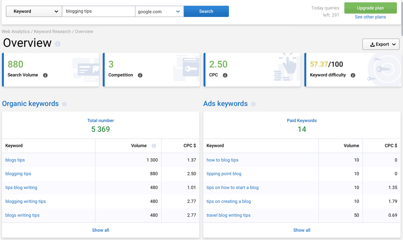The width and height of the screenshot is (403, 240).
Task: Click the green Upgrade plan button
Action: (x=370, y=8)
